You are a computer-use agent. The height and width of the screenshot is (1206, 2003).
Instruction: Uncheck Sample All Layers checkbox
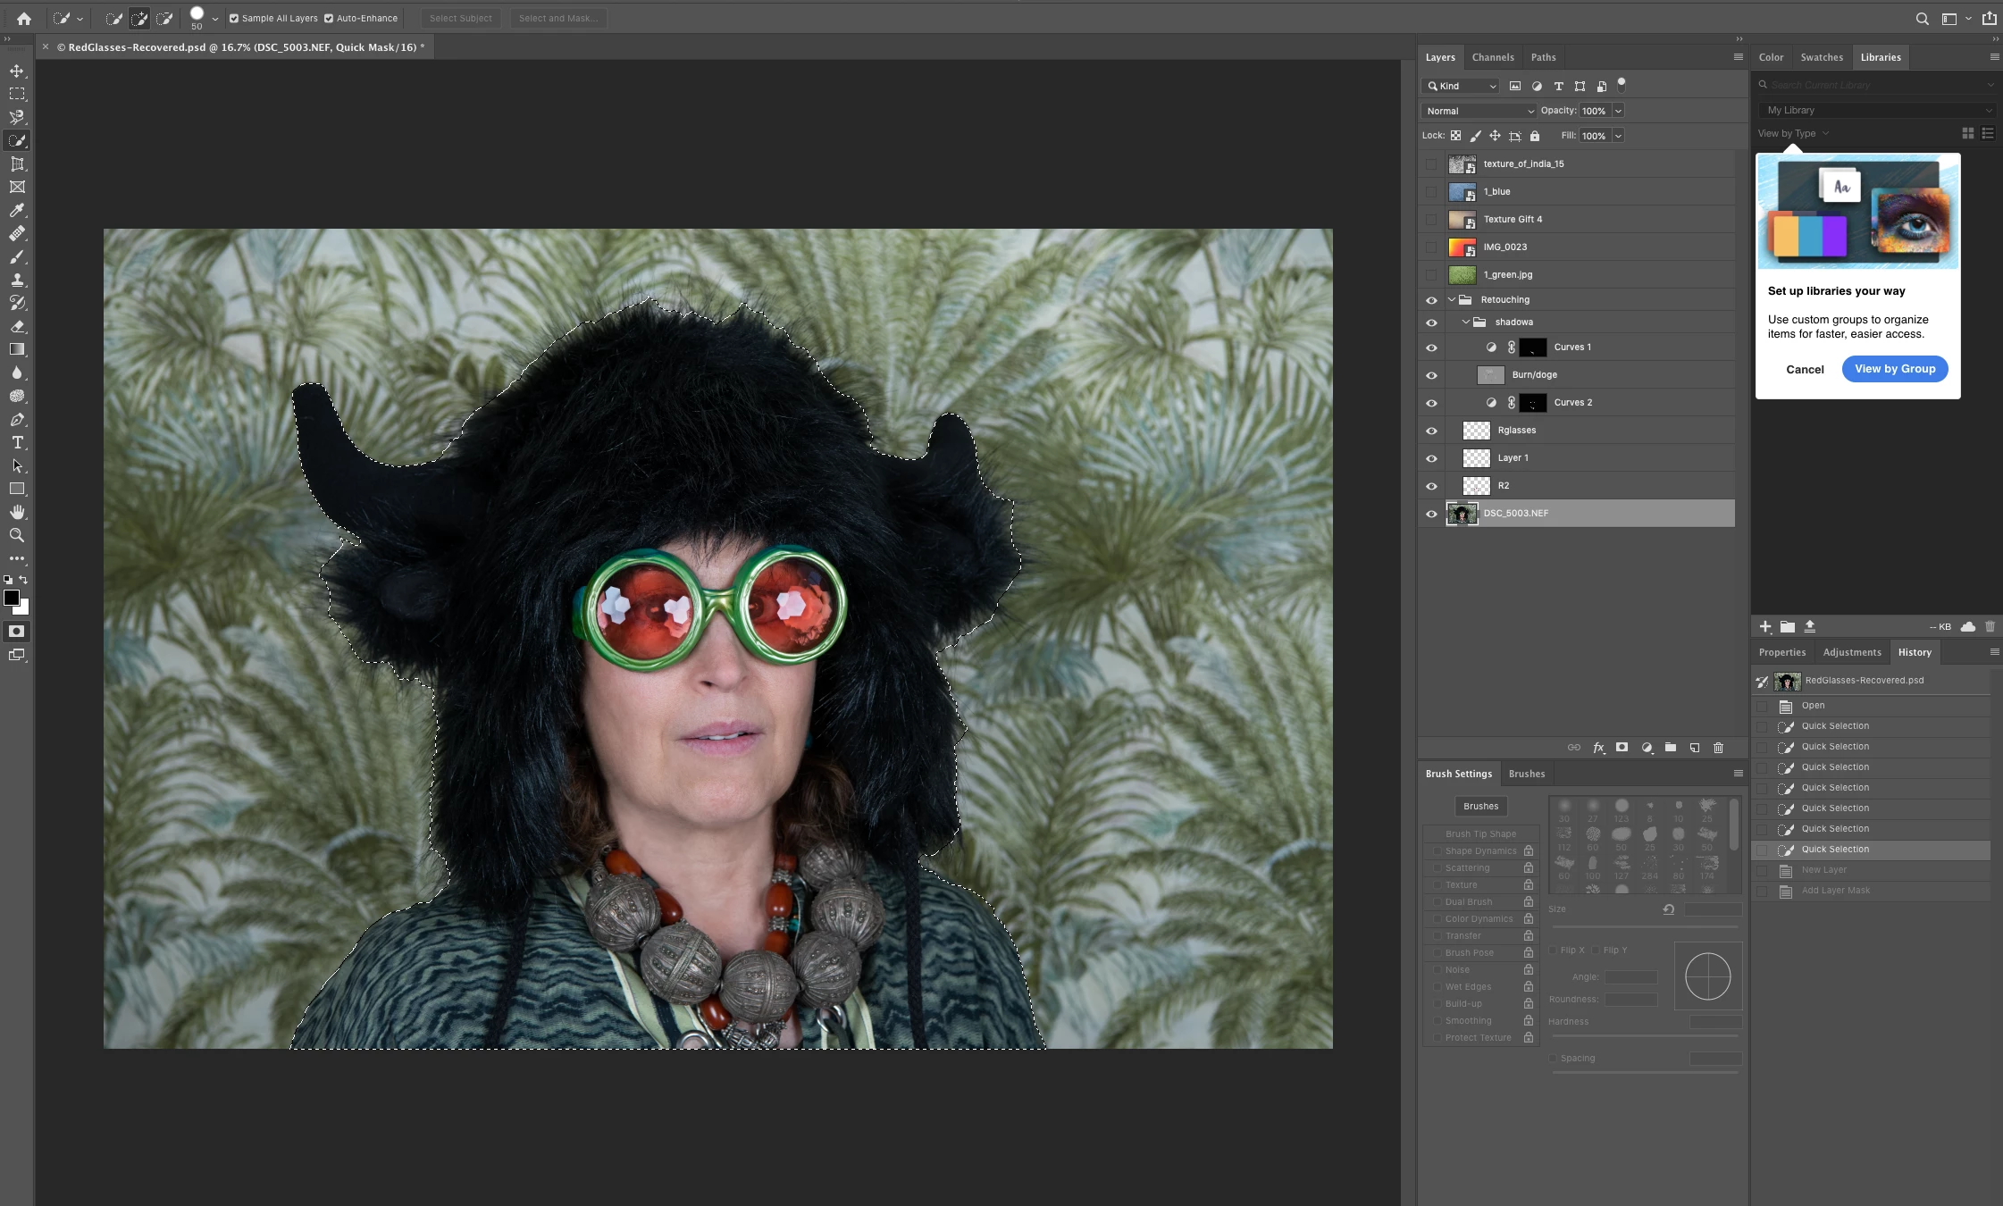[234, 18]
